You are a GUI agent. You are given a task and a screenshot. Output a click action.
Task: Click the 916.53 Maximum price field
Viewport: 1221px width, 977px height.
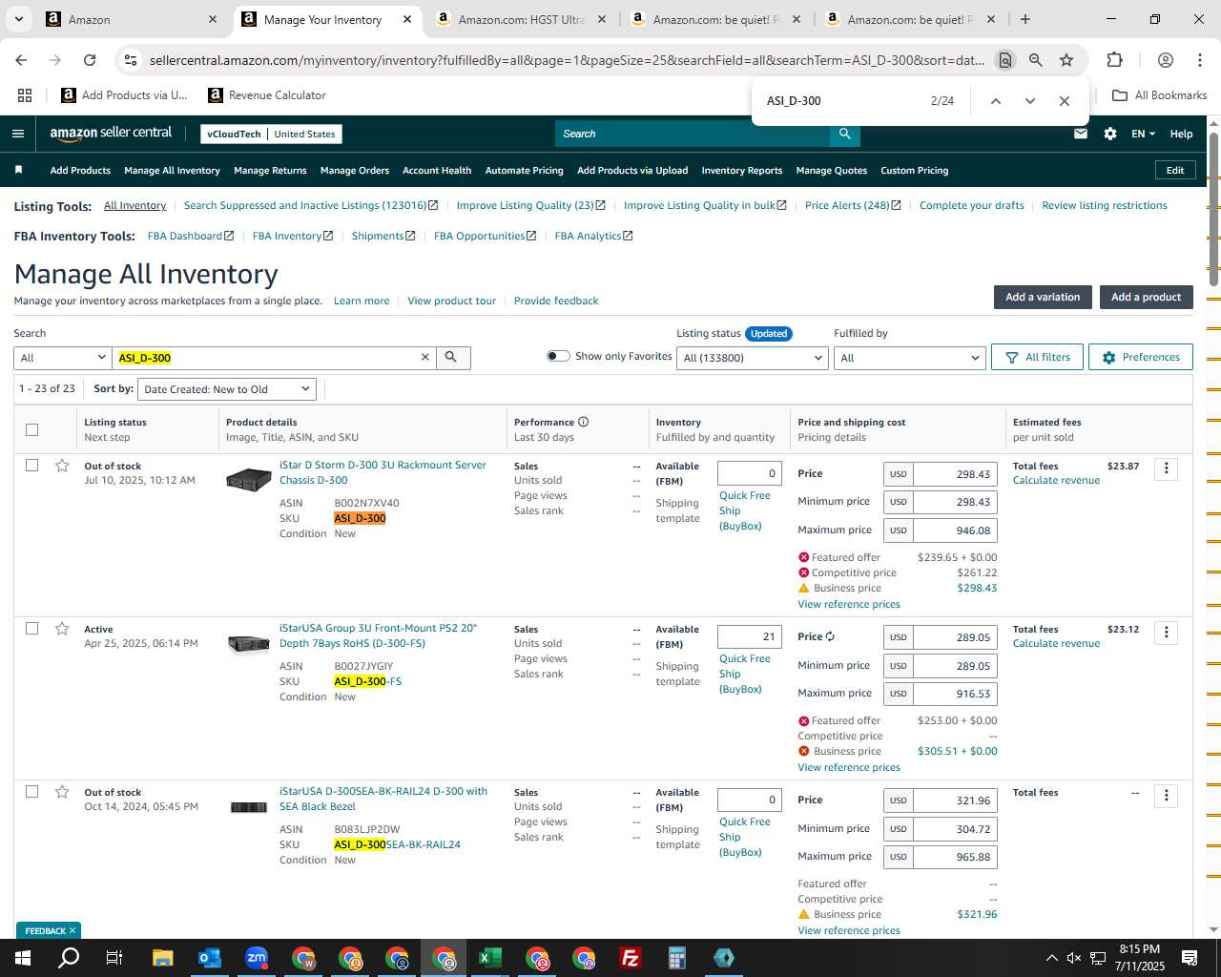[x=955, y=694]
